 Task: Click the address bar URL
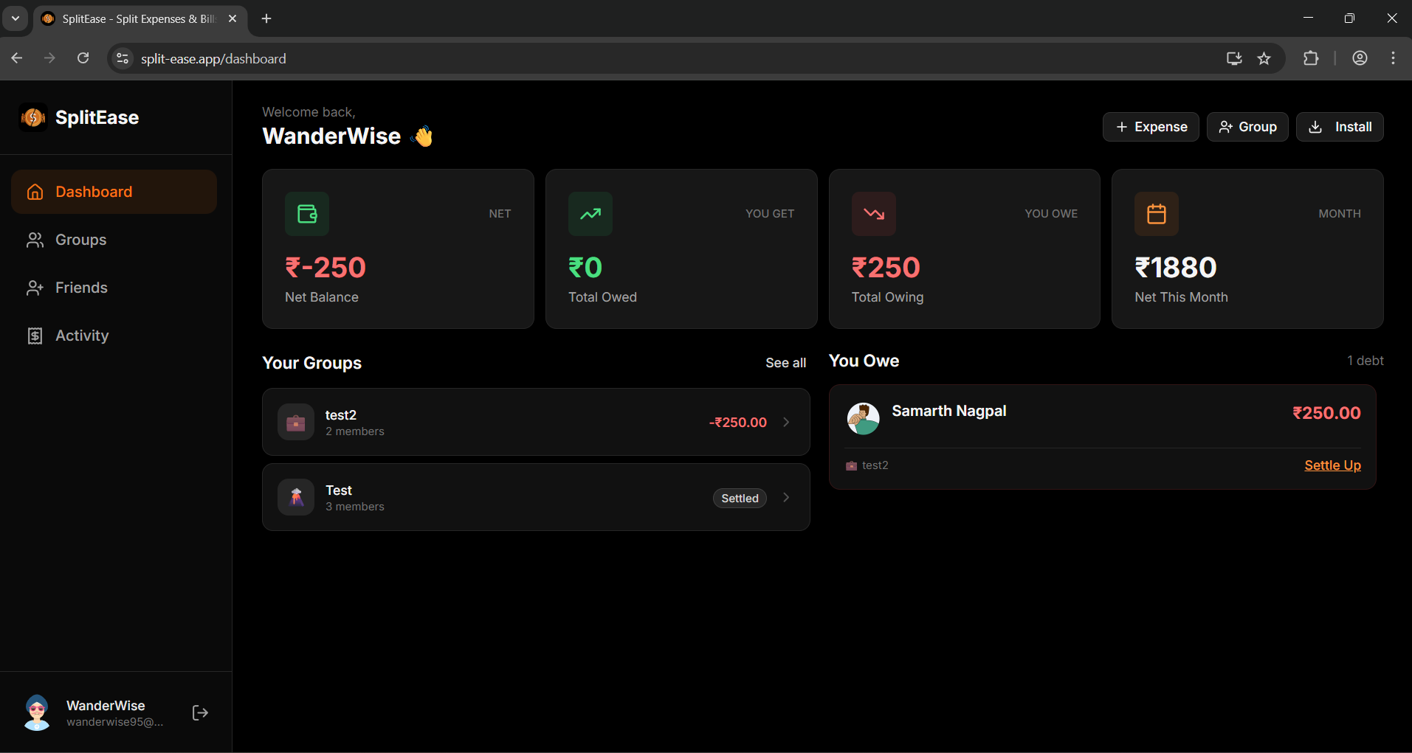(213, 59)
